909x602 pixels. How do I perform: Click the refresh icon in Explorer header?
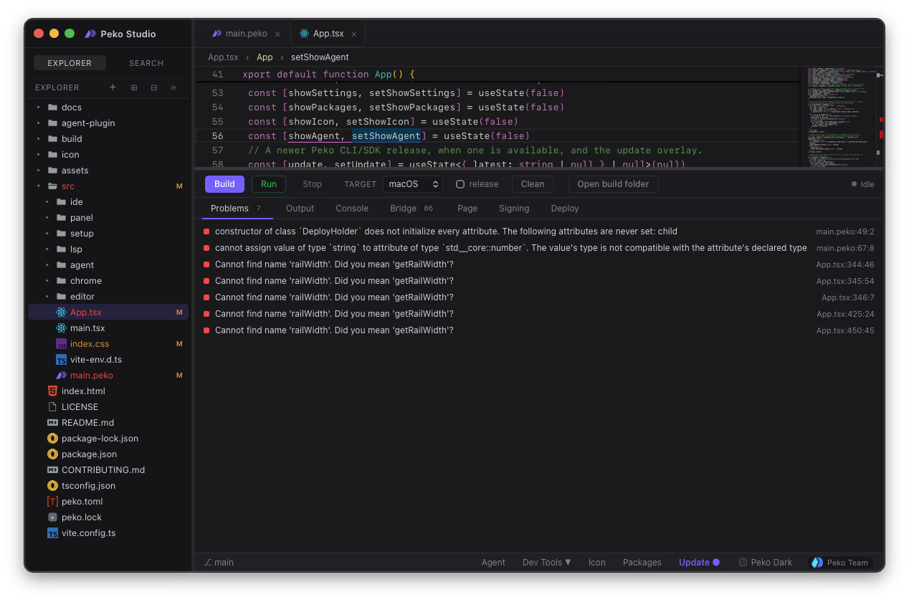pyautogui.click(x=173, y=87)
